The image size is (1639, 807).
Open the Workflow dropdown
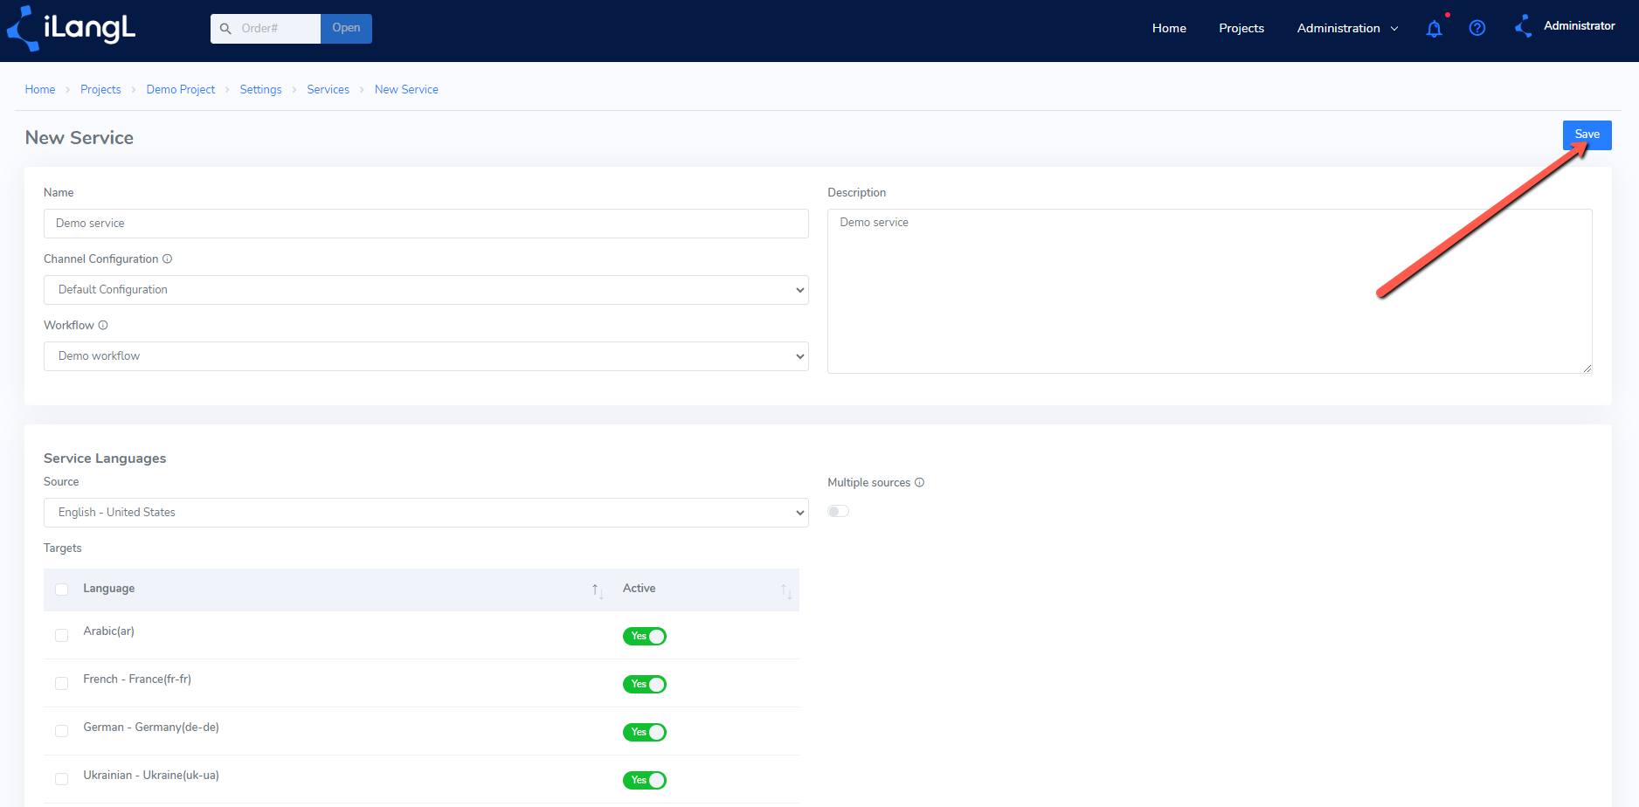(426, 356)
